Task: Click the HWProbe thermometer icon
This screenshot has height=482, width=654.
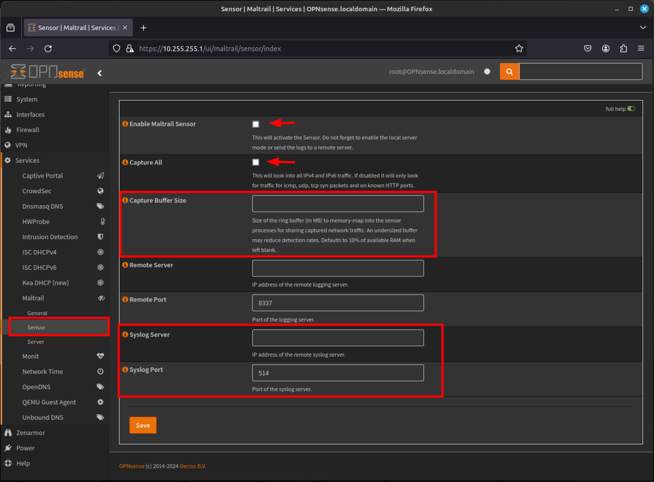Action: point(103,221)
